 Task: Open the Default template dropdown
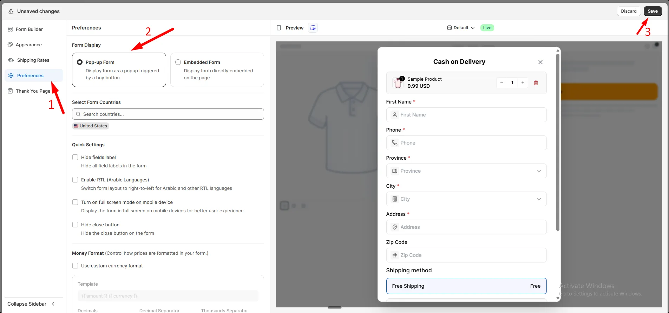[x=461, y=28]
